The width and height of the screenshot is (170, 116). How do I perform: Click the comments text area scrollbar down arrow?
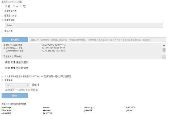click(164, 54)
